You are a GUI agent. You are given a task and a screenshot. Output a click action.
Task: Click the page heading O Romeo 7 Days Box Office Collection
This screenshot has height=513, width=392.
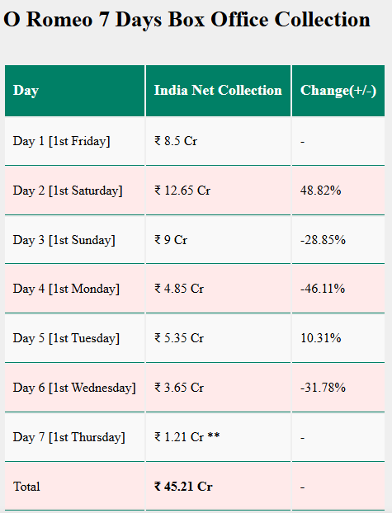(x=187, y=20)
